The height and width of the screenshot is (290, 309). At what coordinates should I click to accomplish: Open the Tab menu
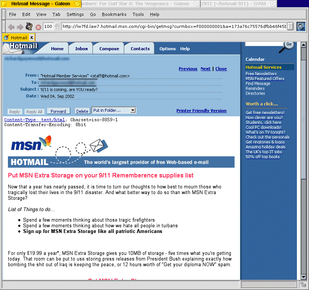(56, 14)
